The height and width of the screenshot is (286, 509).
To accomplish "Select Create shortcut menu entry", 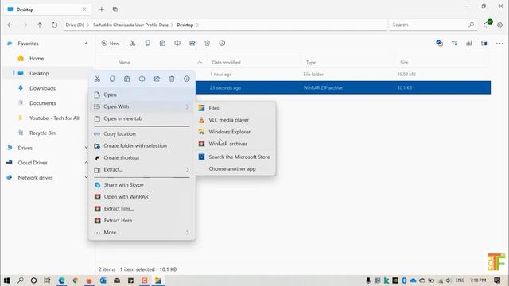I will tap(142, 157).
